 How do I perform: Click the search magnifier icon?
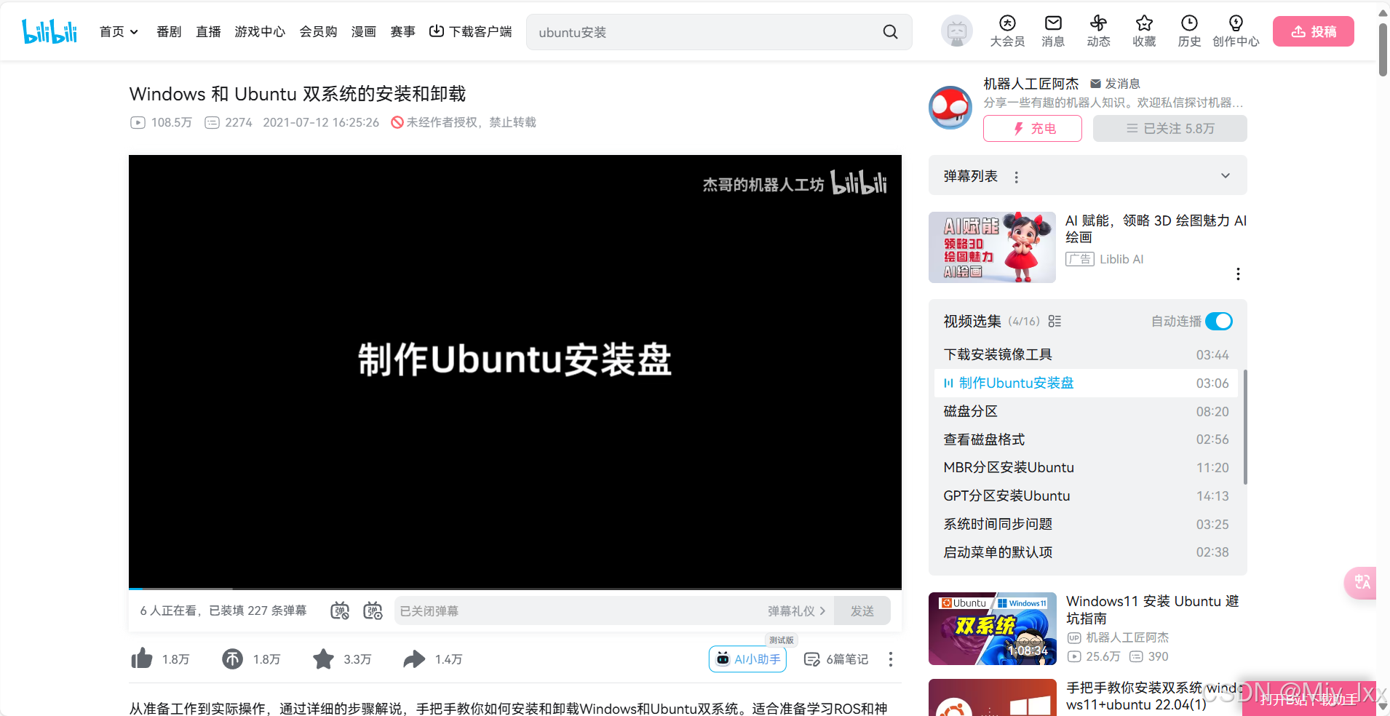click(x=890, y=32)
